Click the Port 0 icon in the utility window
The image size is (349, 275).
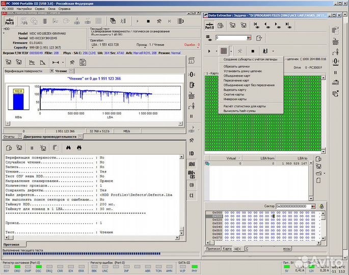10,21
